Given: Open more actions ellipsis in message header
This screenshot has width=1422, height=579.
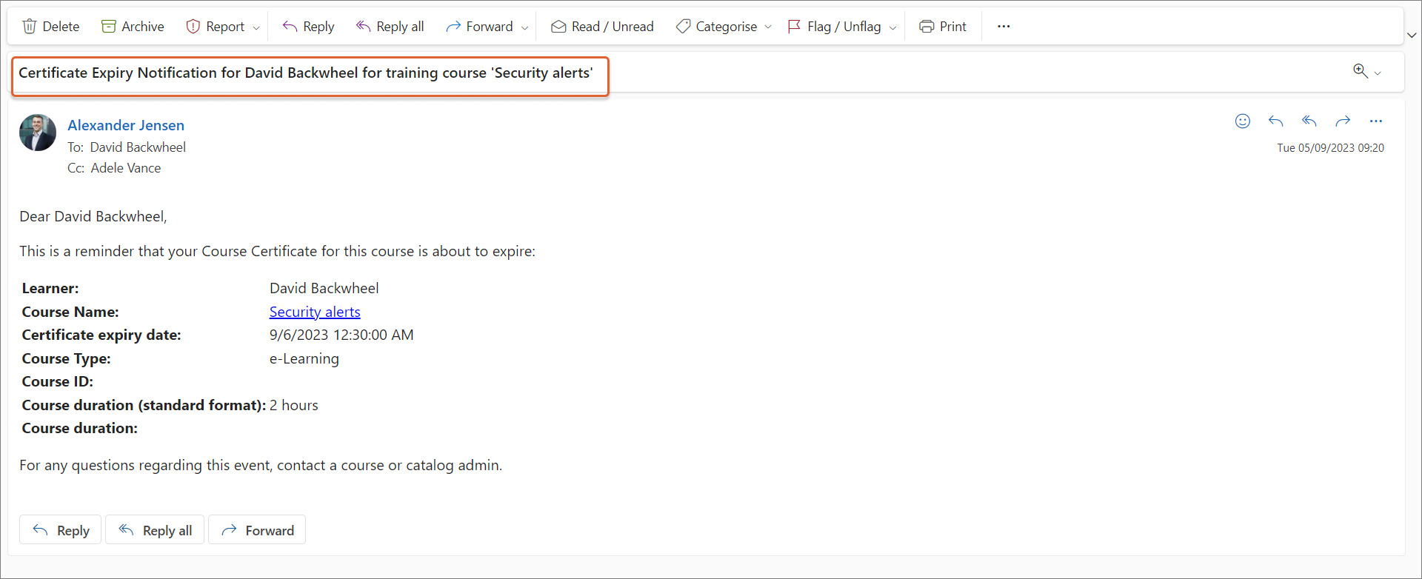Looking at the screenshot, I should [x=1375, y=121].
